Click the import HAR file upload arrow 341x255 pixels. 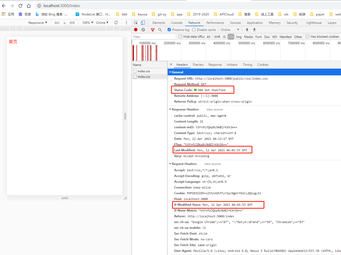click(247, 30)
